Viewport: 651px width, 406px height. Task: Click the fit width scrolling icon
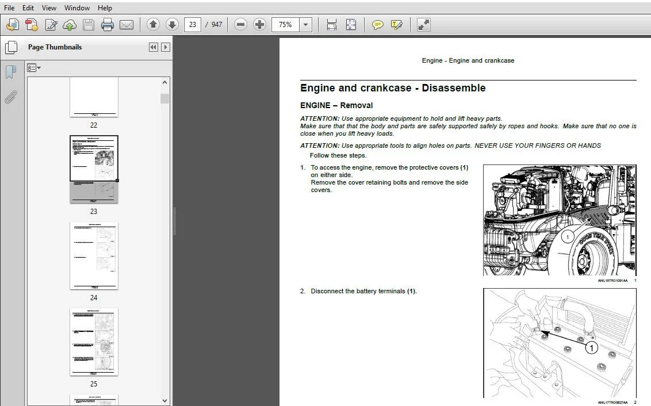pos(332,25)
